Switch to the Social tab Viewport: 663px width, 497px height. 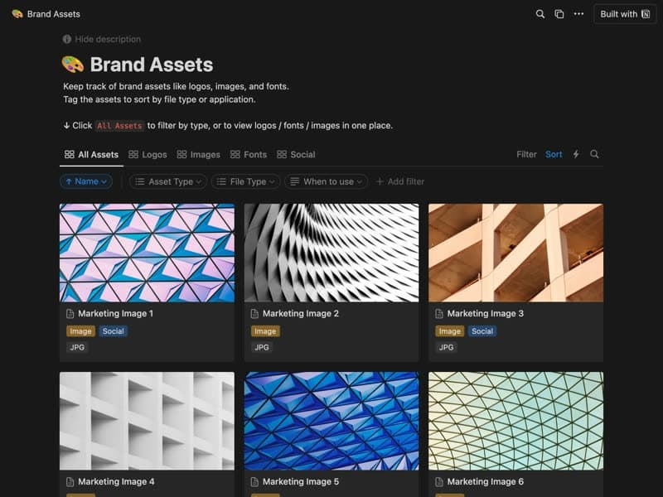click(296, 155)
